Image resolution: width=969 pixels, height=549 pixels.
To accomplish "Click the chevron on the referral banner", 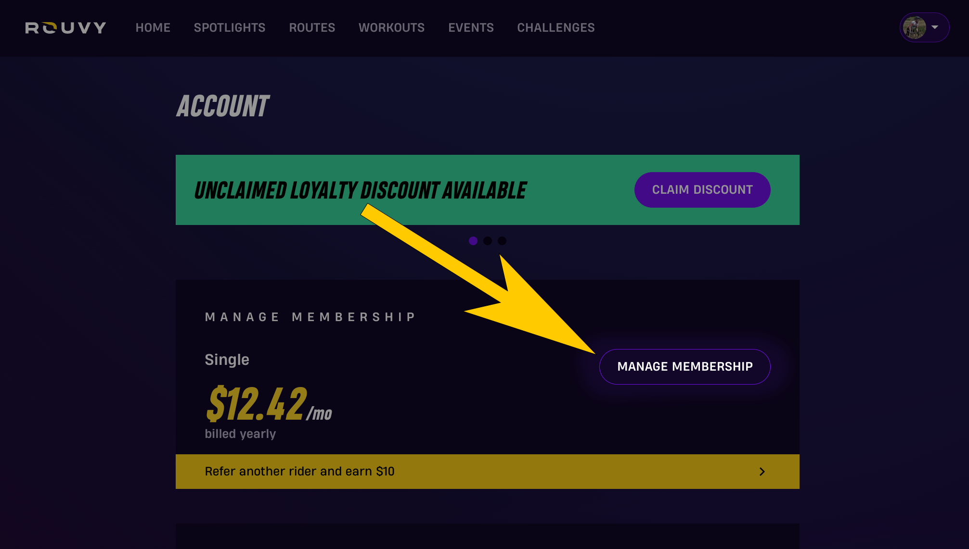I will point(762,472).
